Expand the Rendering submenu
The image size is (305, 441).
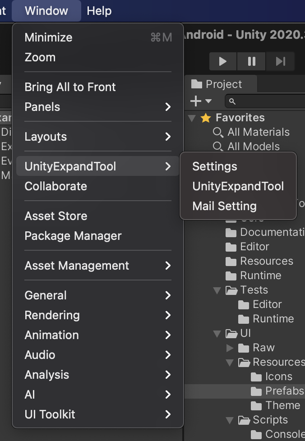point(98,315)
